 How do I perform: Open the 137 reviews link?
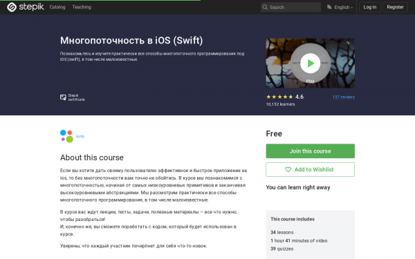click(x=344, y=97)
